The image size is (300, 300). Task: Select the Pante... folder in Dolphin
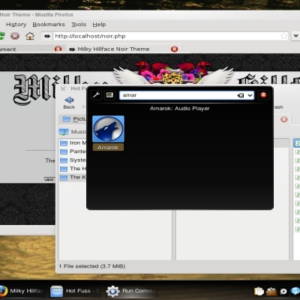73,151
